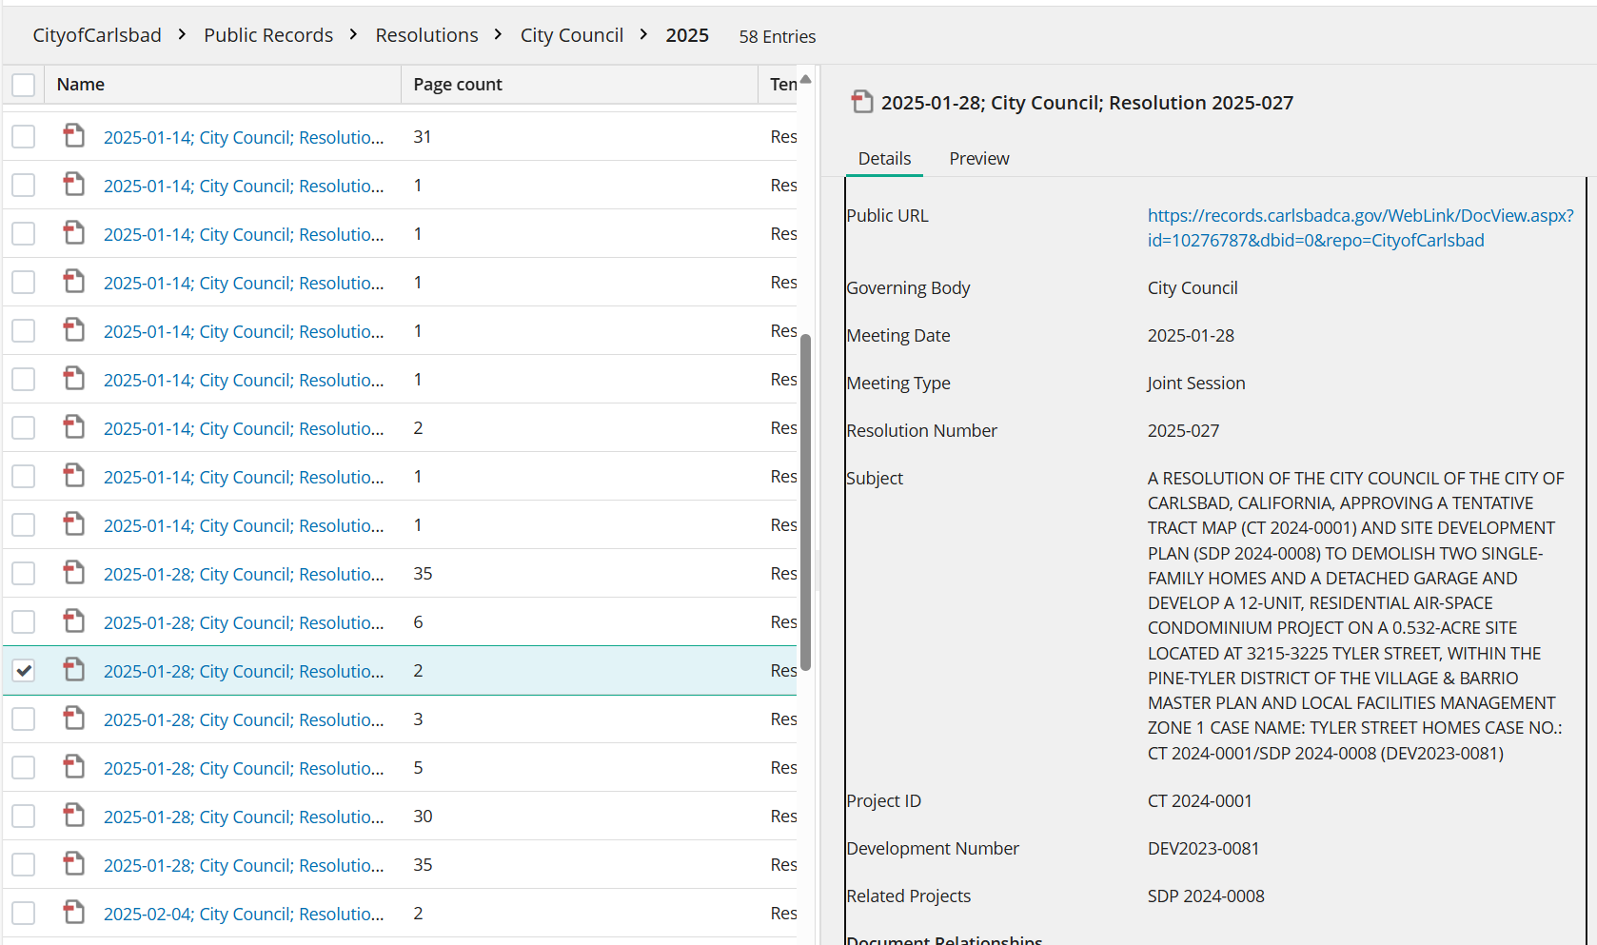This screenshot has height=945, width=1597.
Task: Click the 'Subject' field label
Action: 875,479
